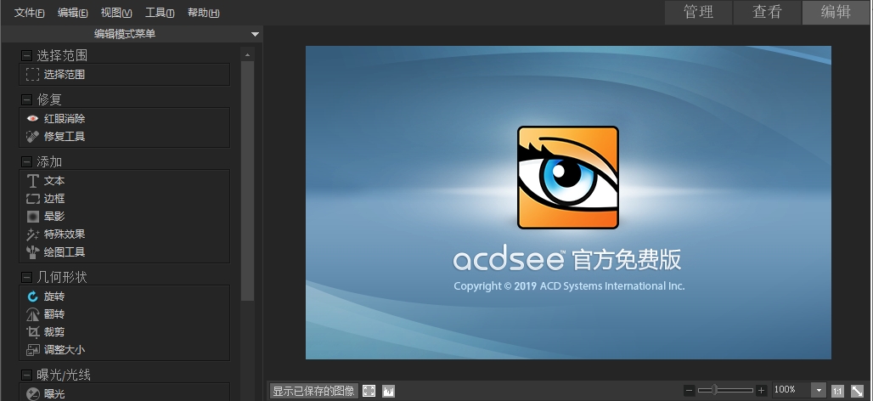Open the 视图(V) menu

116,13
